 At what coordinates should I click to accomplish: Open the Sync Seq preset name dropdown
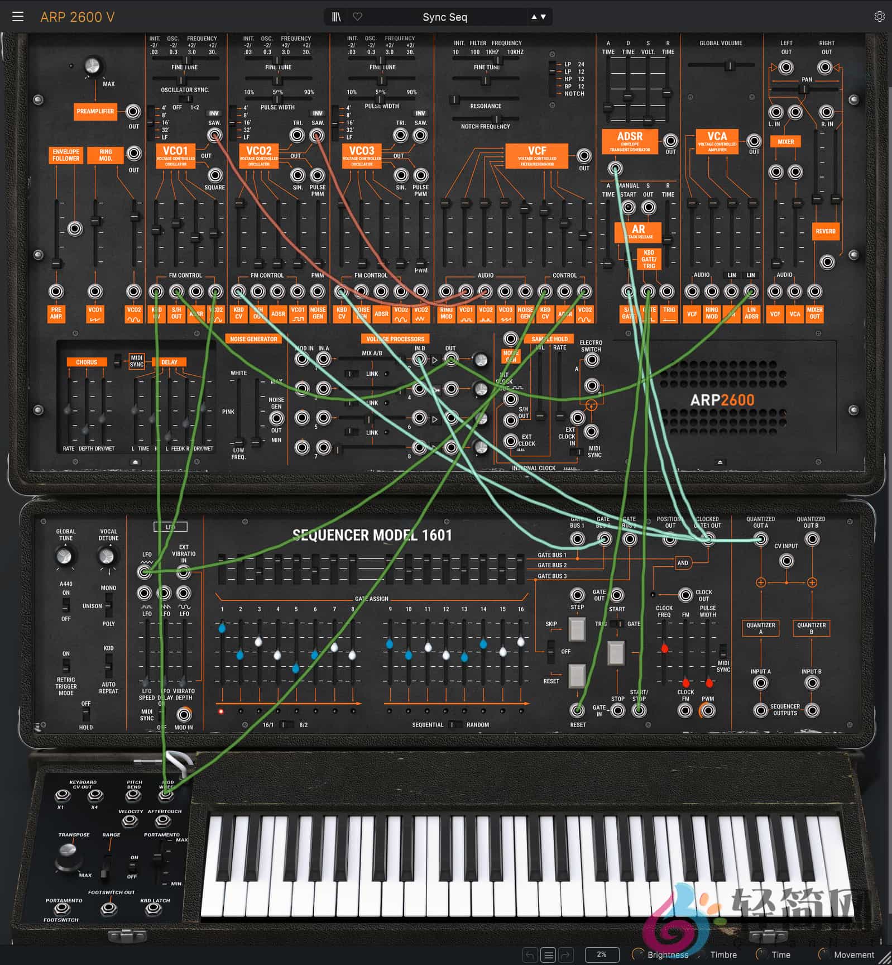pos(444,17)
